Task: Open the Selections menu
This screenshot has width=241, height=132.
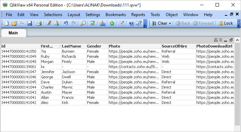Action: 53,15
